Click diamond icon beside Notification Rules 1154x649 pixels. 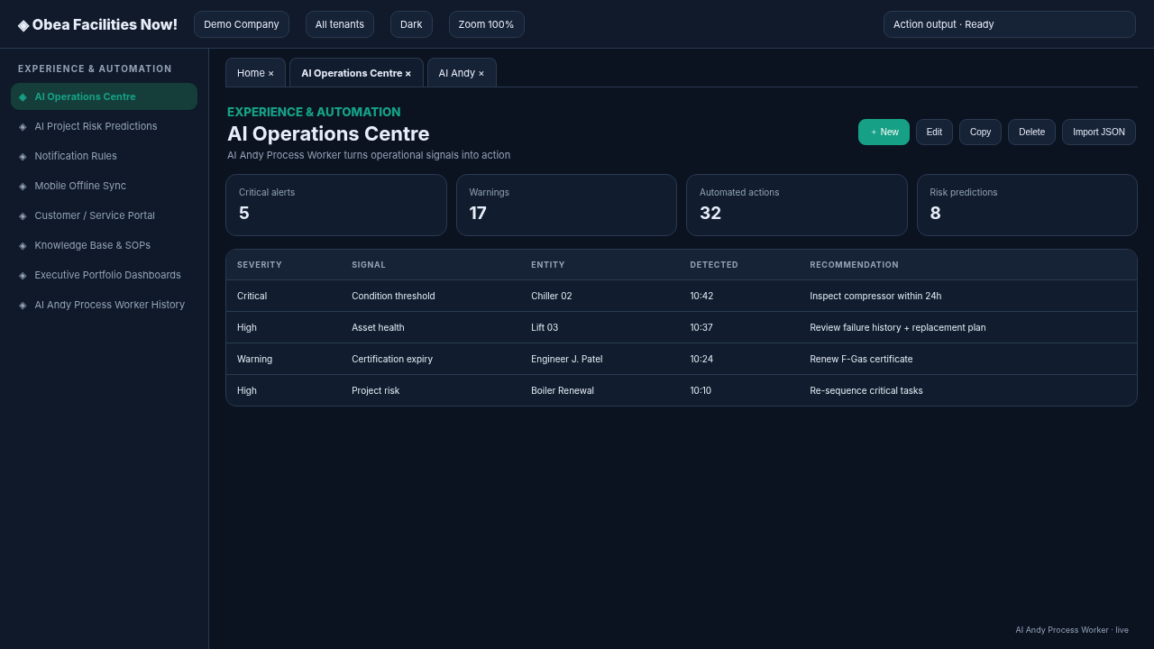point(23,157)
